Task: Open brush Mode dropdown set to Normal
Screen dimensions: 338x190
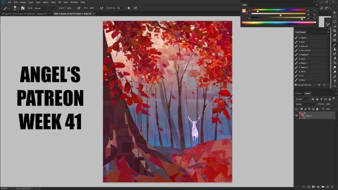Action: [46, 8]
